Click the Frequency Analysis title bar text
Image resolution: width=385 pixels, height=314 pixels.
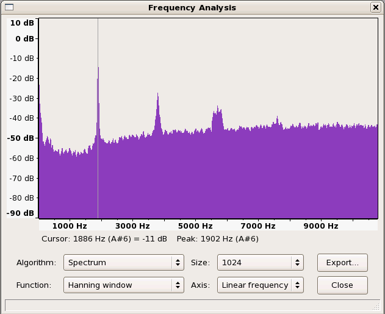coord(192,7)
